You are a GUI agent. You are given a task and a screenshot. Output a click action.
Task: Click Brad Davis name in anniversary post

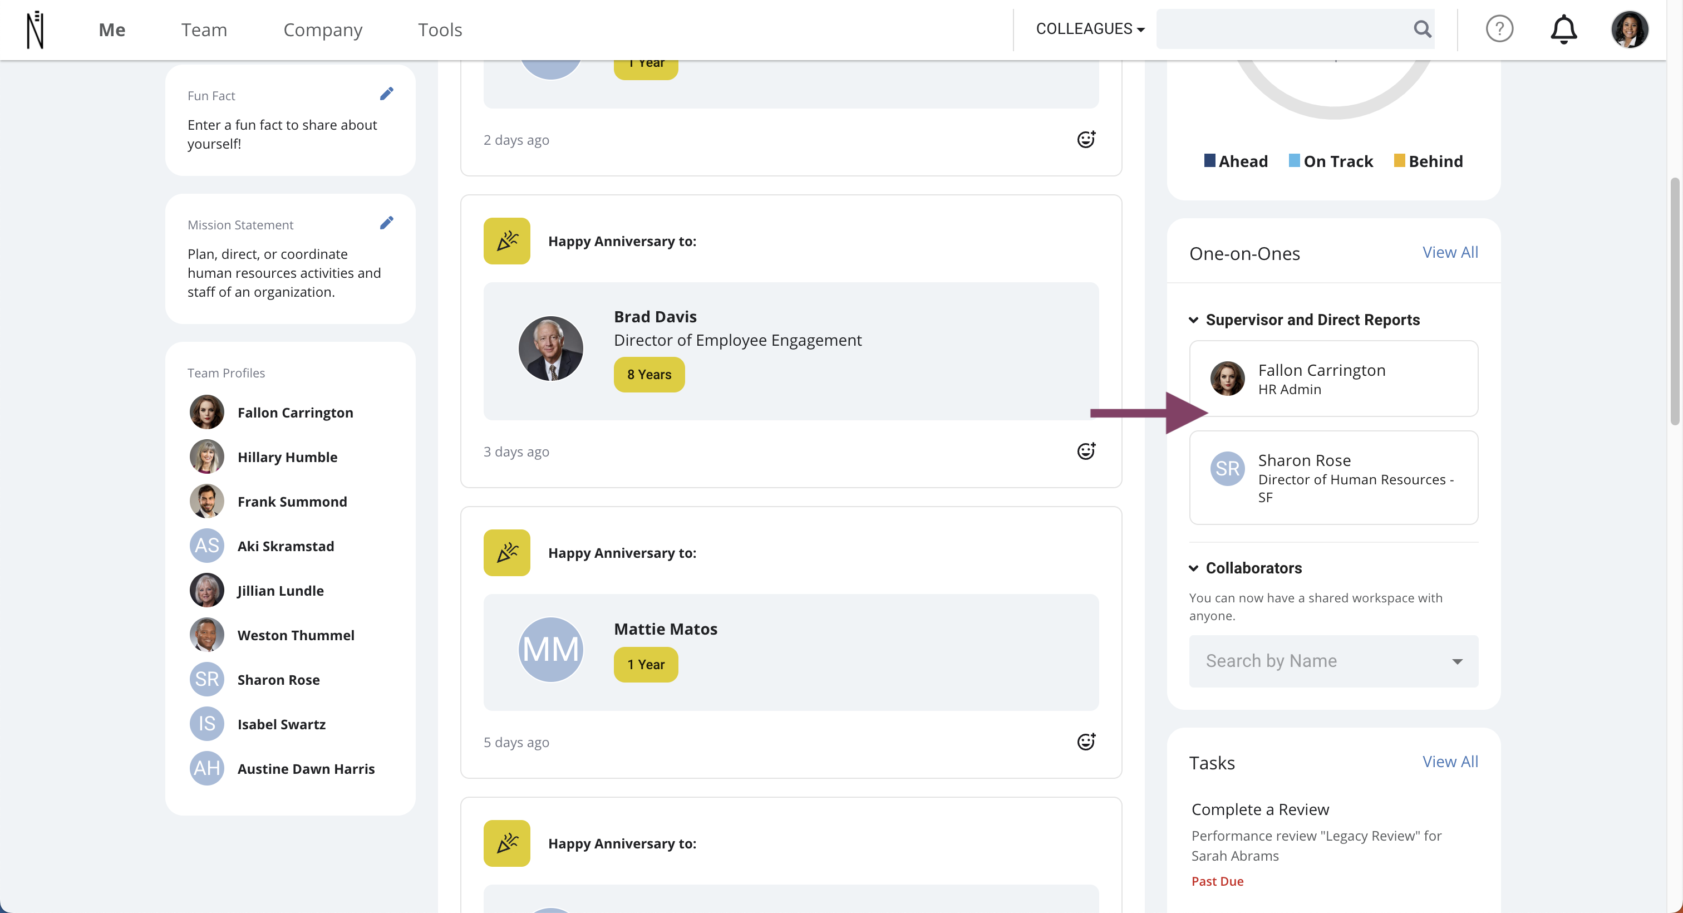pyautogui.click(x=654, y=316)
